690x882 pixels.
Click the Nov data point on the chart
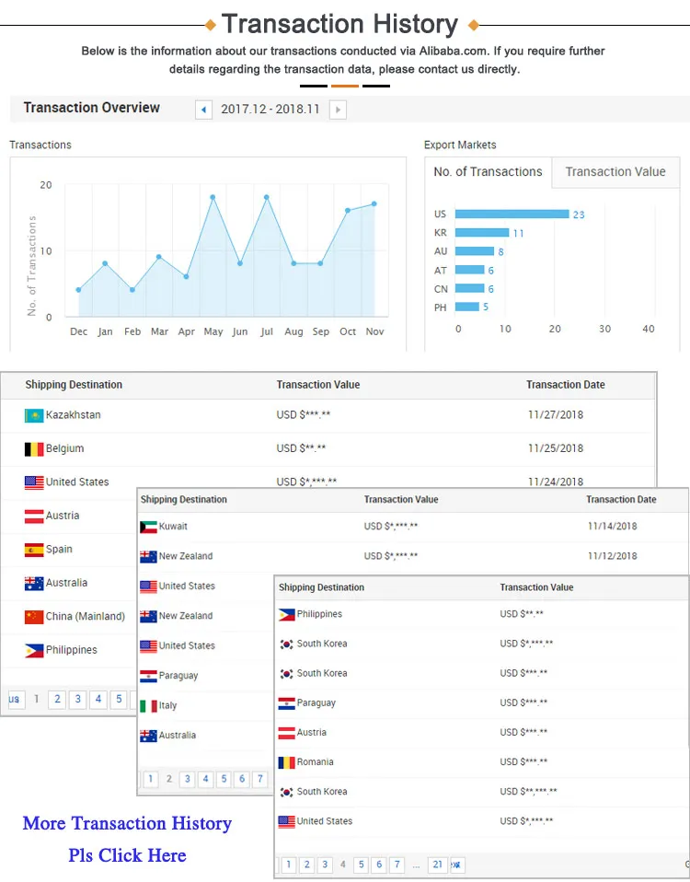[x=374, y=203]
